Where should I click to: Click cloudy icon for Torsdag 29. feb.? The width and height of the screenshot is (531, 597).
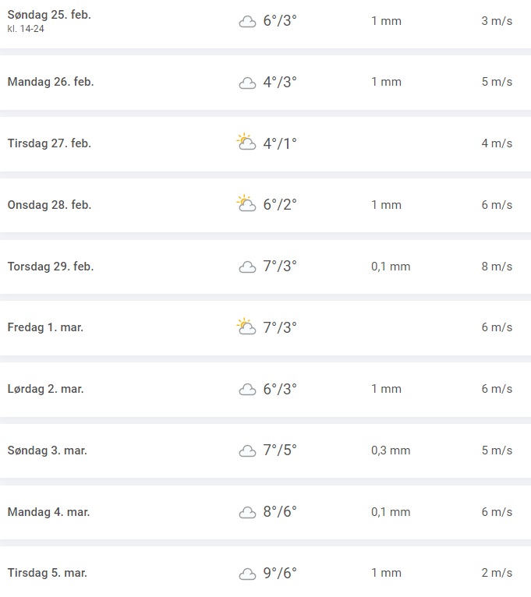pyautogui.click(x=247, y=267)
